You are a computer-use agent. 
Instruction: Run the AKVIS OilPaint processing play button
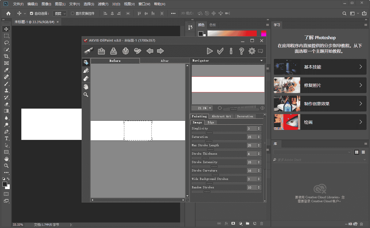[210, 51]
